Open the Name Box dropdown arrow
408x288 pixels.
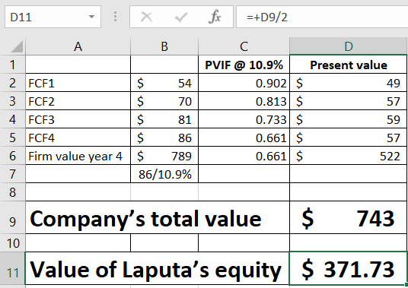[91, 17]
